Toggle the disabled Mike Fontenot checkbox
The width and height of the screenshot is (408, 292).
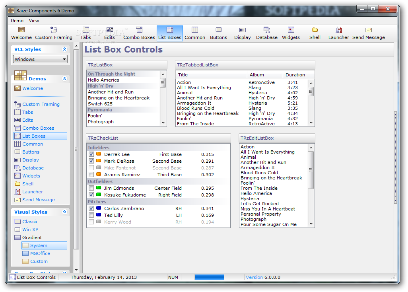(91, 168)
